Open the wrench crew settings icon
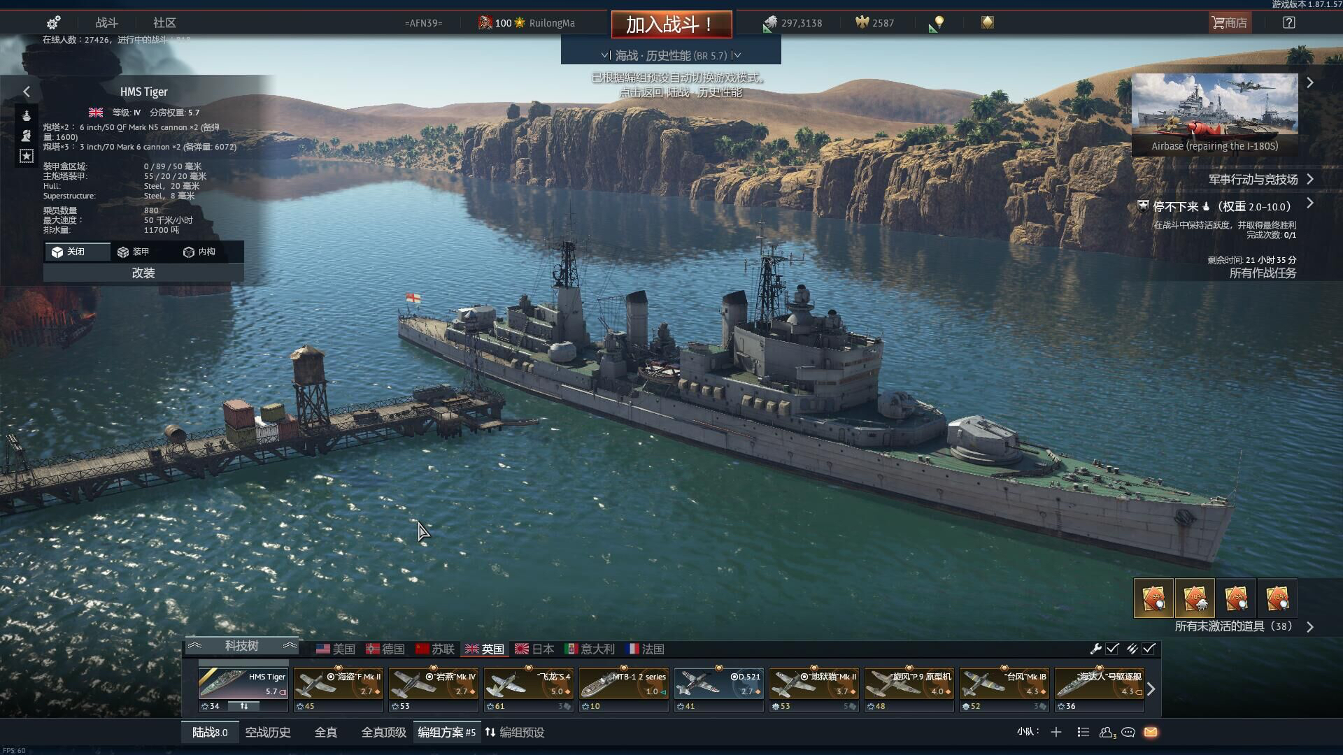This screenshot has height=755, width=1343. pyautogui.click(x=1096, y=649)
